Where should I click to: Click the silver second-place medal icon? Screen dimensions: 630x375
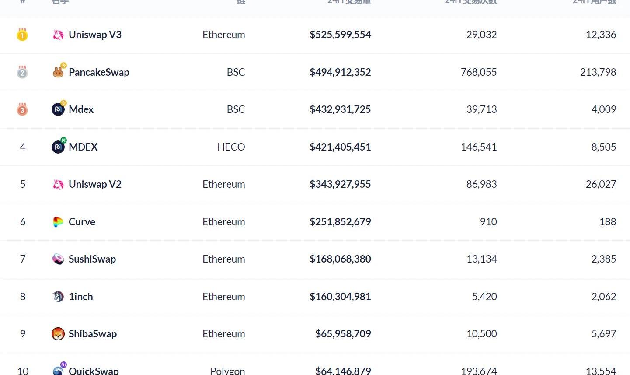(x=22, y=72)
